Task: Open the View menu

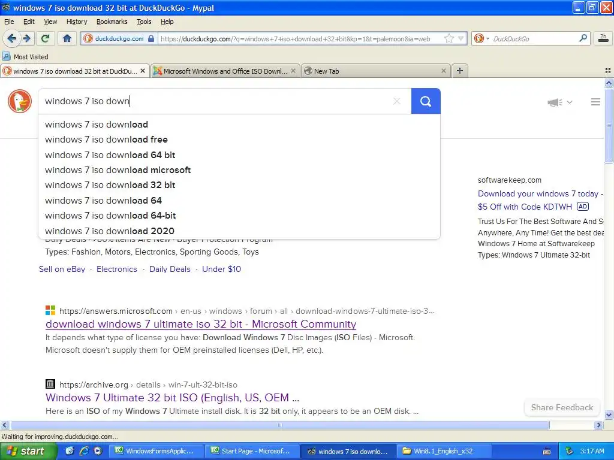Action: 50,22
